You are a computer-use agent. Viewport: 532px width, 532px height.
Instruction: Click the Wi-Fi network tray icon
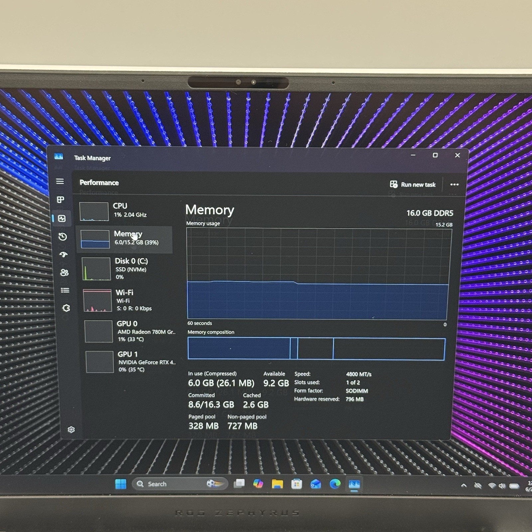(x=492, y=486)
